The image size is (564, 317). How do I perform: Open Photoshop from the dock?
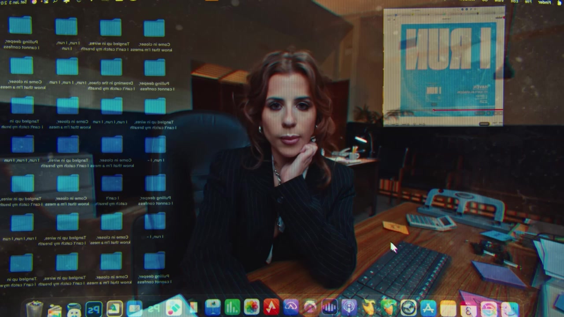coord(94,309)
